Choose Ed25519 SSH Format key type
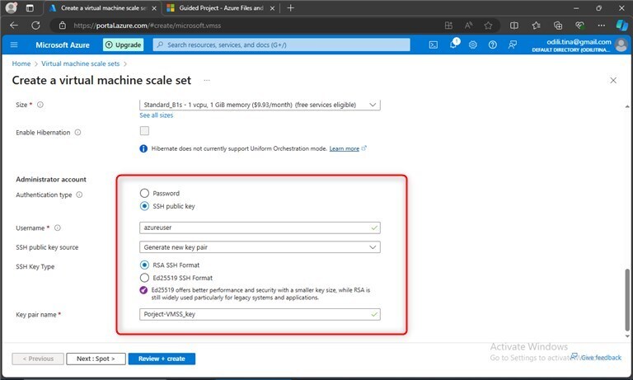The image size is (633, 380). click(x=144, y=278)
